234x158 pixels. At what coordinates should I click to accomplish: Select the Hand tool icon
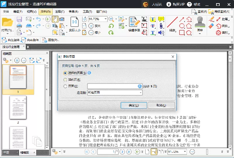[x=55, y=19]
